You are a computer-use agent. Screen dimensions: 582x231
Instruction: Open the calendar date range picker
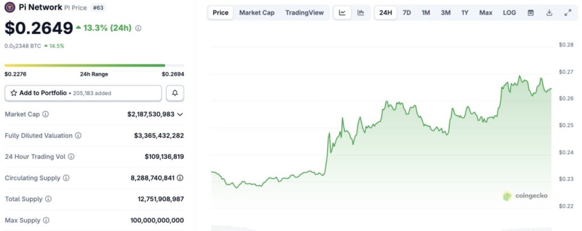[x=531, y=12]
